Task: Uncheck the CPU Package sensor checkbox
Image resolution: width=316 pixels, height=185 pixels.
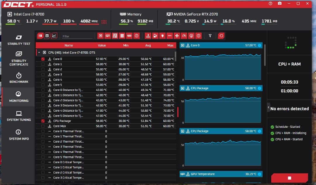Action: [x=43, y=121]
